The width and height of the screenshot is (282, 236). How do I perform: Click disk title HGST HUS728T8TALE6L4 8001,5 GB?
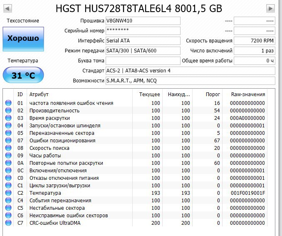click(x=139, y=8)
